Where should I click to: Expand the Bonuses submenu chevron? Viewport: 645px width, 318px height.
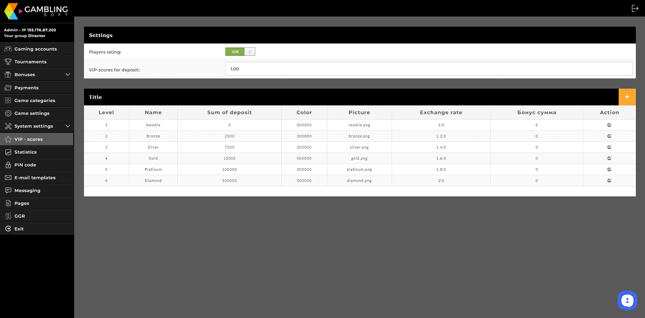(68, 75)
